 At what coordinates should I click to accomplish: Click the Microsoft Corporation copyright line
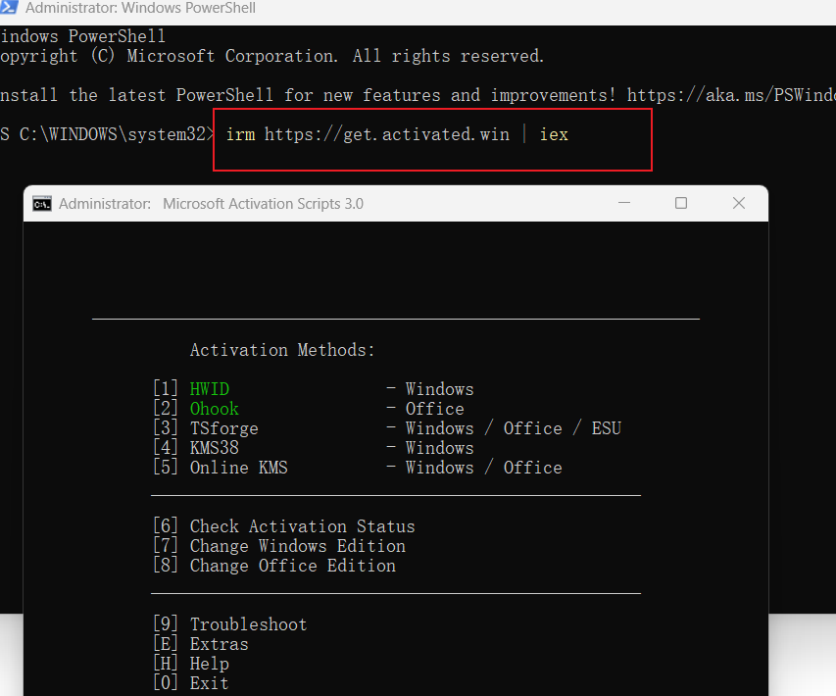point(271,56)
